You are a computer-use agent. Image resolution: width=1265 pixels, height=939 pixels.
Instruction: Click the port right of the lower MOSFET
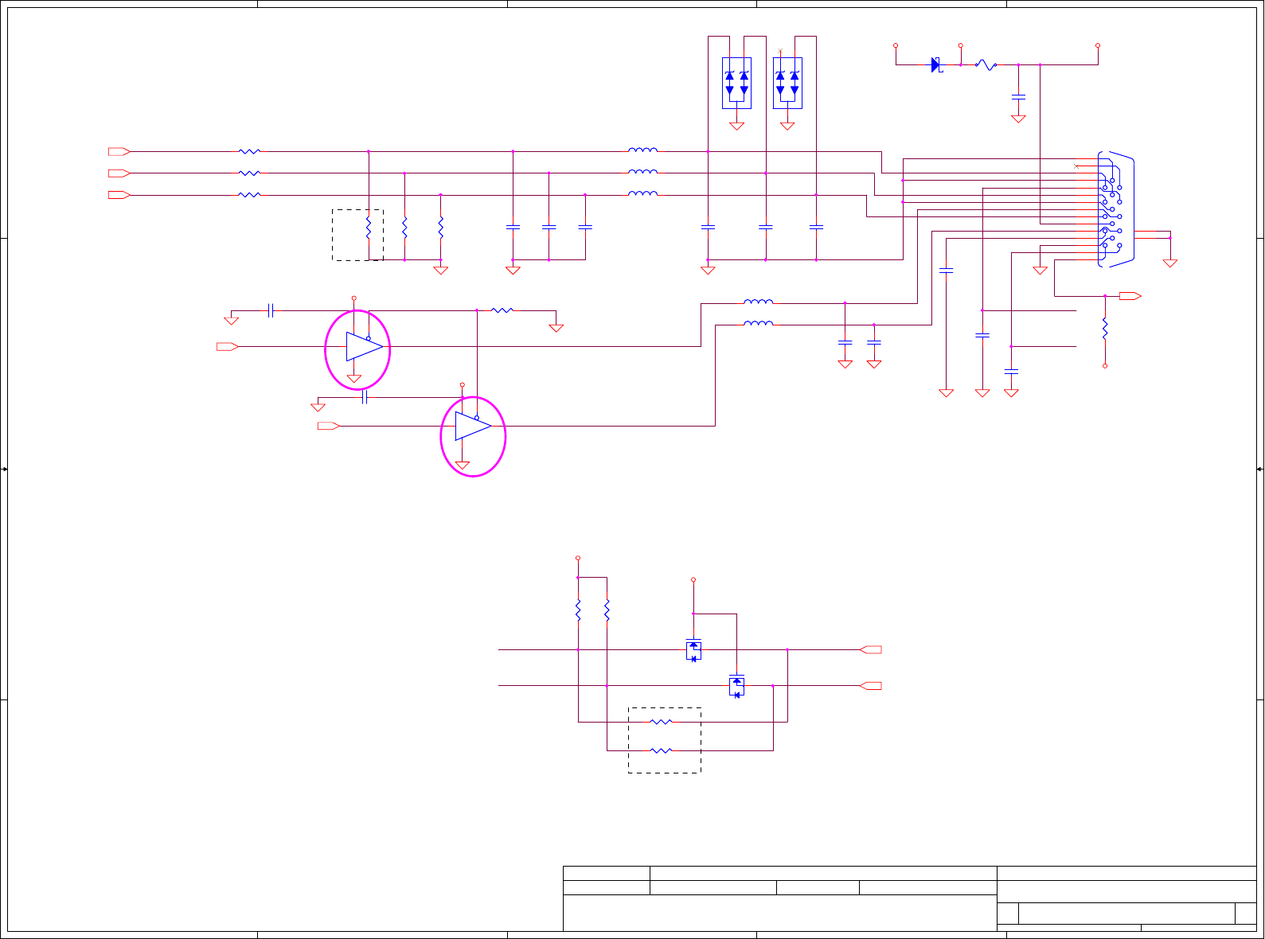[x=871, y=685]
